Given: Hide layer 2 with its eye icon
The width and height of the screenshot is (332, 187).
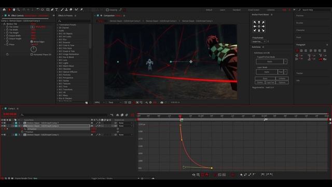Looking at the screenshot, I should (2, 126).
